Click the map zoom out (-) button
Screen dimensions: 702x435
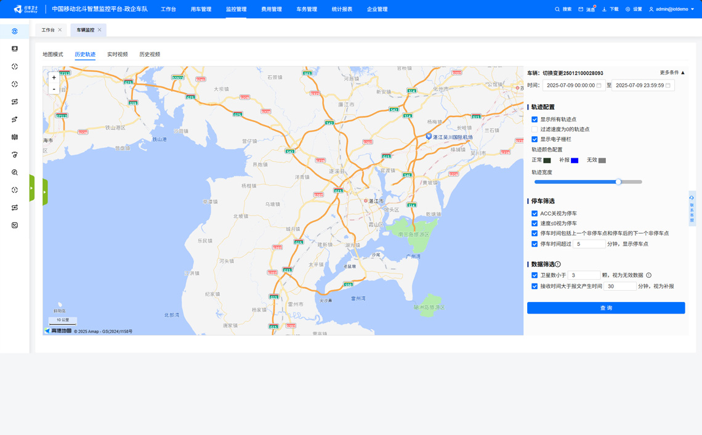[54, 89]
